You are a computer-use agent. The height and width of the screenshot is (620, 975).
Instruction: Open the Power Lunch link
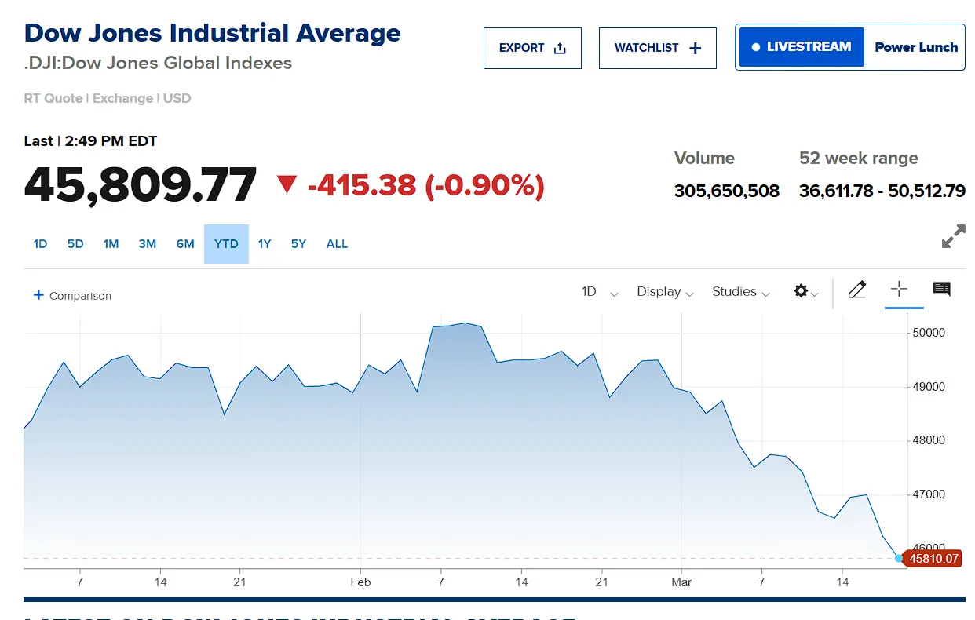tap(916, 47)
